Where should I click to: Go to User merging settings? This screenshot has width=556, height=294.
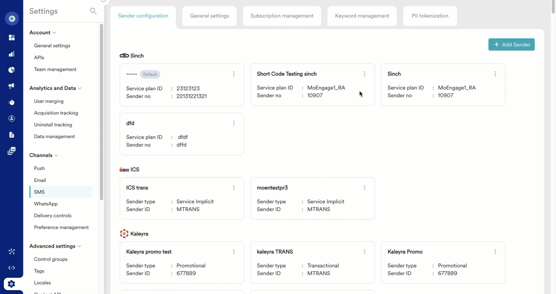pyautogui.click(x=49, y=101)
